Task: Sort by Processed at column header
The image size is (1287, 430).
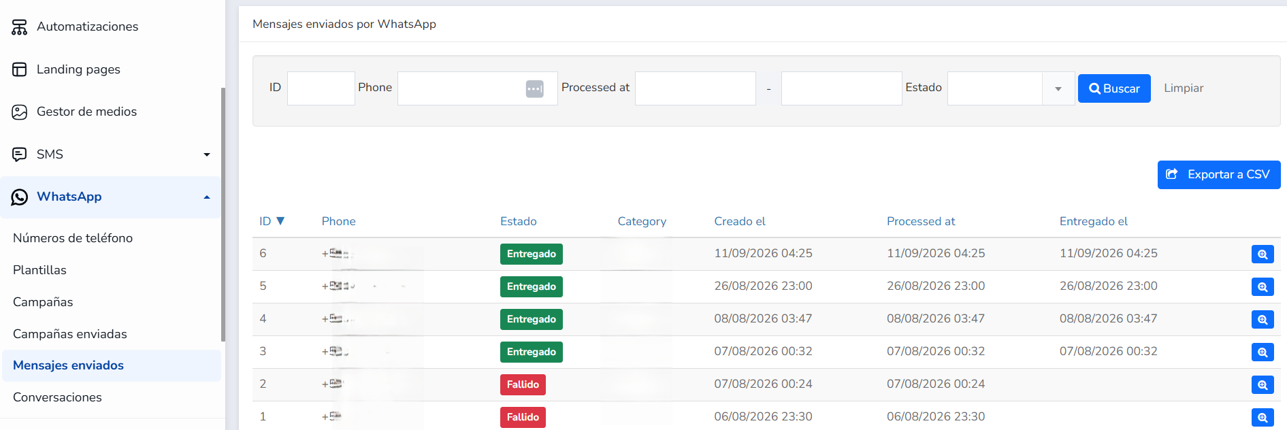Action: 921,221
